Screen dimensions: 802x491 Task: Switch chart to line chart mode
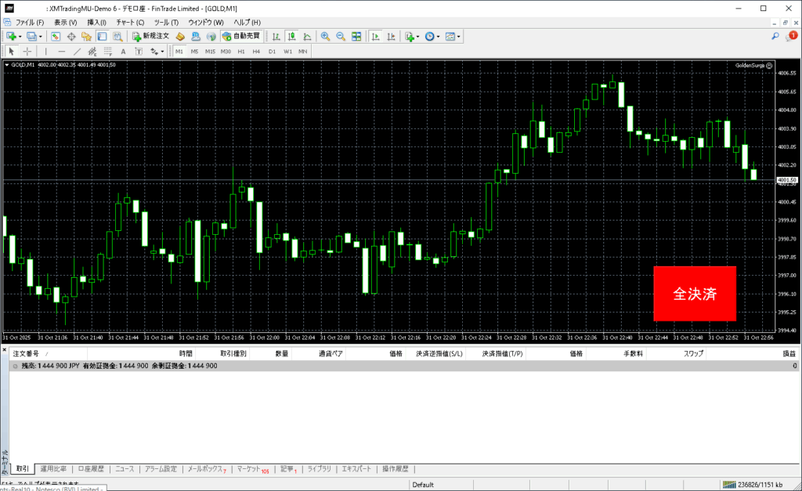click(306, 36)
